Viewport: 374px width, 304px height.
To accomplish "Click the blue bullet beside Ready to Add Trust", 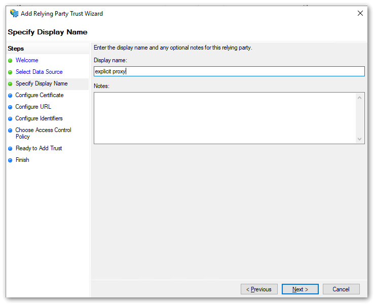I will click(10, 149).
